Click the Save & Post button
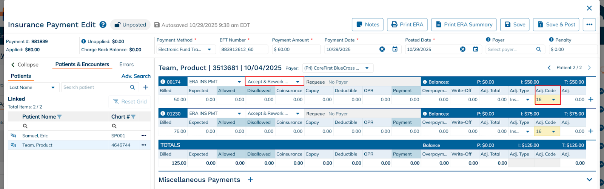Viewport: 604px width, 189px height. pos(556,25)
